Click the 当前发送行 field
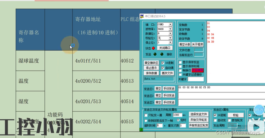Image resolution: width=265 pixels, height=138 pixels. tap(199, 54)
